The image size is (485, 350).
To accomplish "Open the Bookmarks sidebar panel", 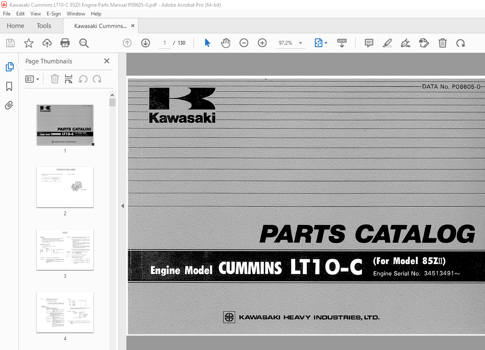I will [x=9, y=86].
